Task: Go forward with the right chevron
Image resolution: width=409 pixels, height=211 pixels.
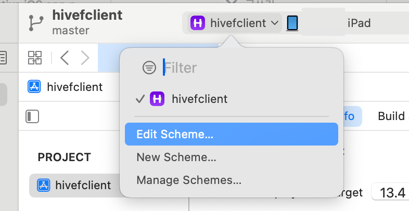Action: pyautogui.click(x=85, y=58)
